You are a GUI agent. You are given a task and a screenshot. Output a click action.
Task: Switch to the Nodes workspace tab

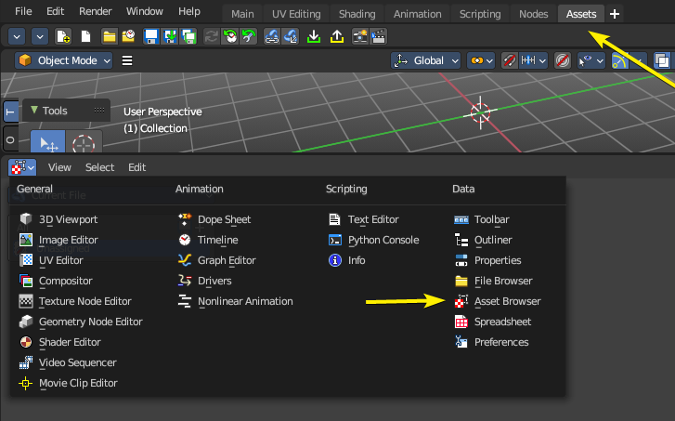click(x=533, y=14)
